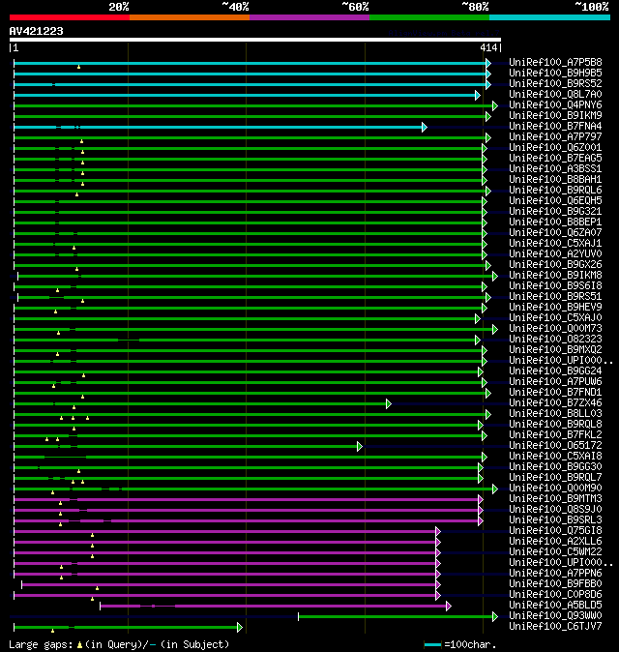
Task: Click the AV421223 query name
Action: point(36,32)
